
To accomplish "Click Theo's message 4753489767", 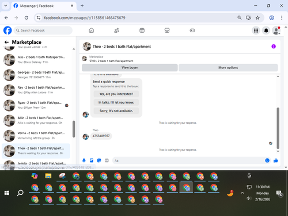I will (101, 136).
